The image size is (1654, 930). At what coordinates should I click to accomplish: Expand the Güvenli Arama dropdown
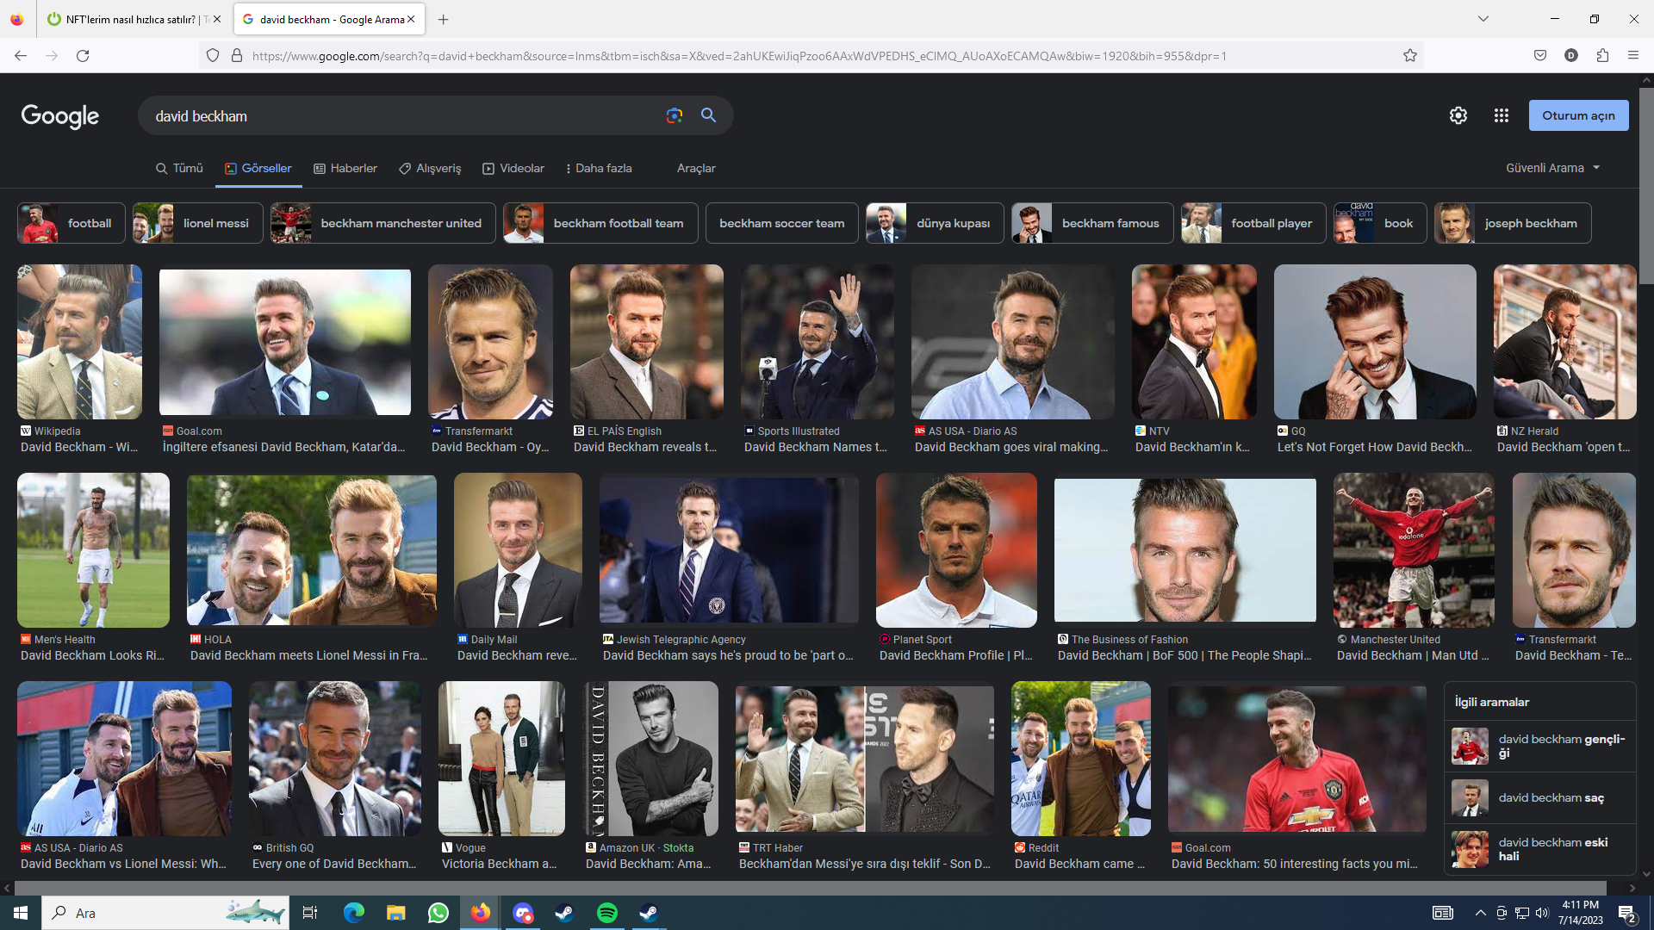[1552, 168]
